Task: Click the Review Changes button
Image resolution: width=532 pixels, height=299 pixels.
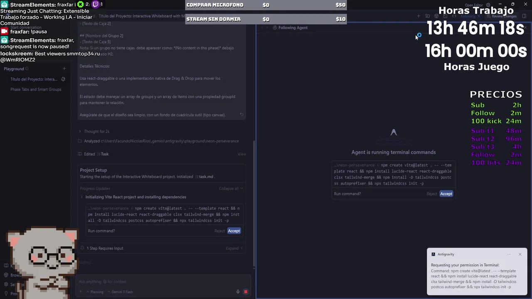Action: (x=501, y=16)
